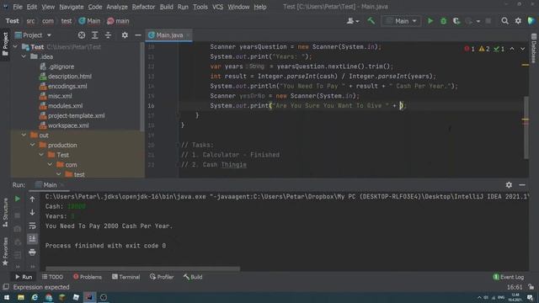Open the Terminal tool window
The image size is (539, 303).
[x=125, y=277]
